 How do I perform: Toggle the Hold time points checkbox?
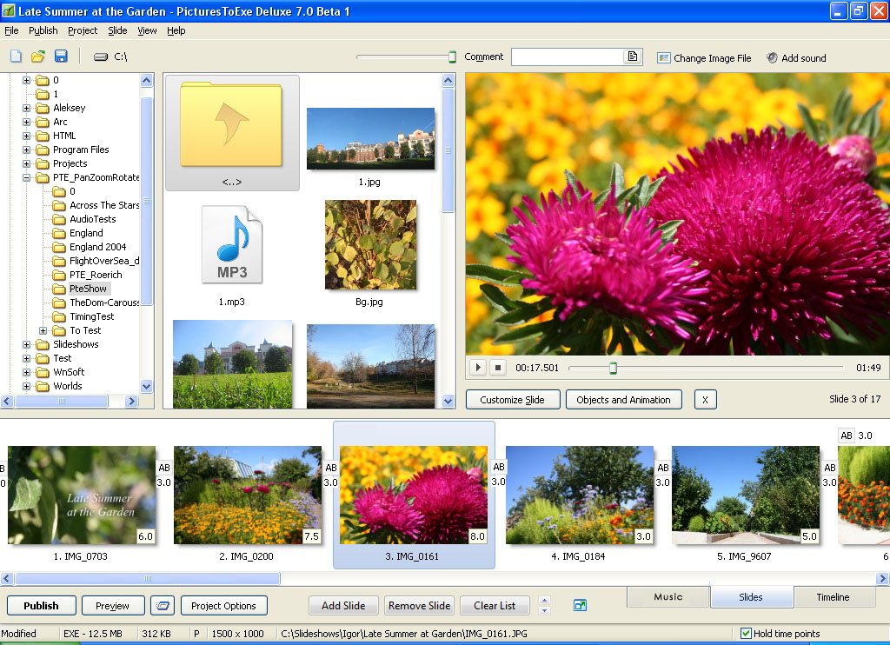pyautogui.click(x=746, y=634)
